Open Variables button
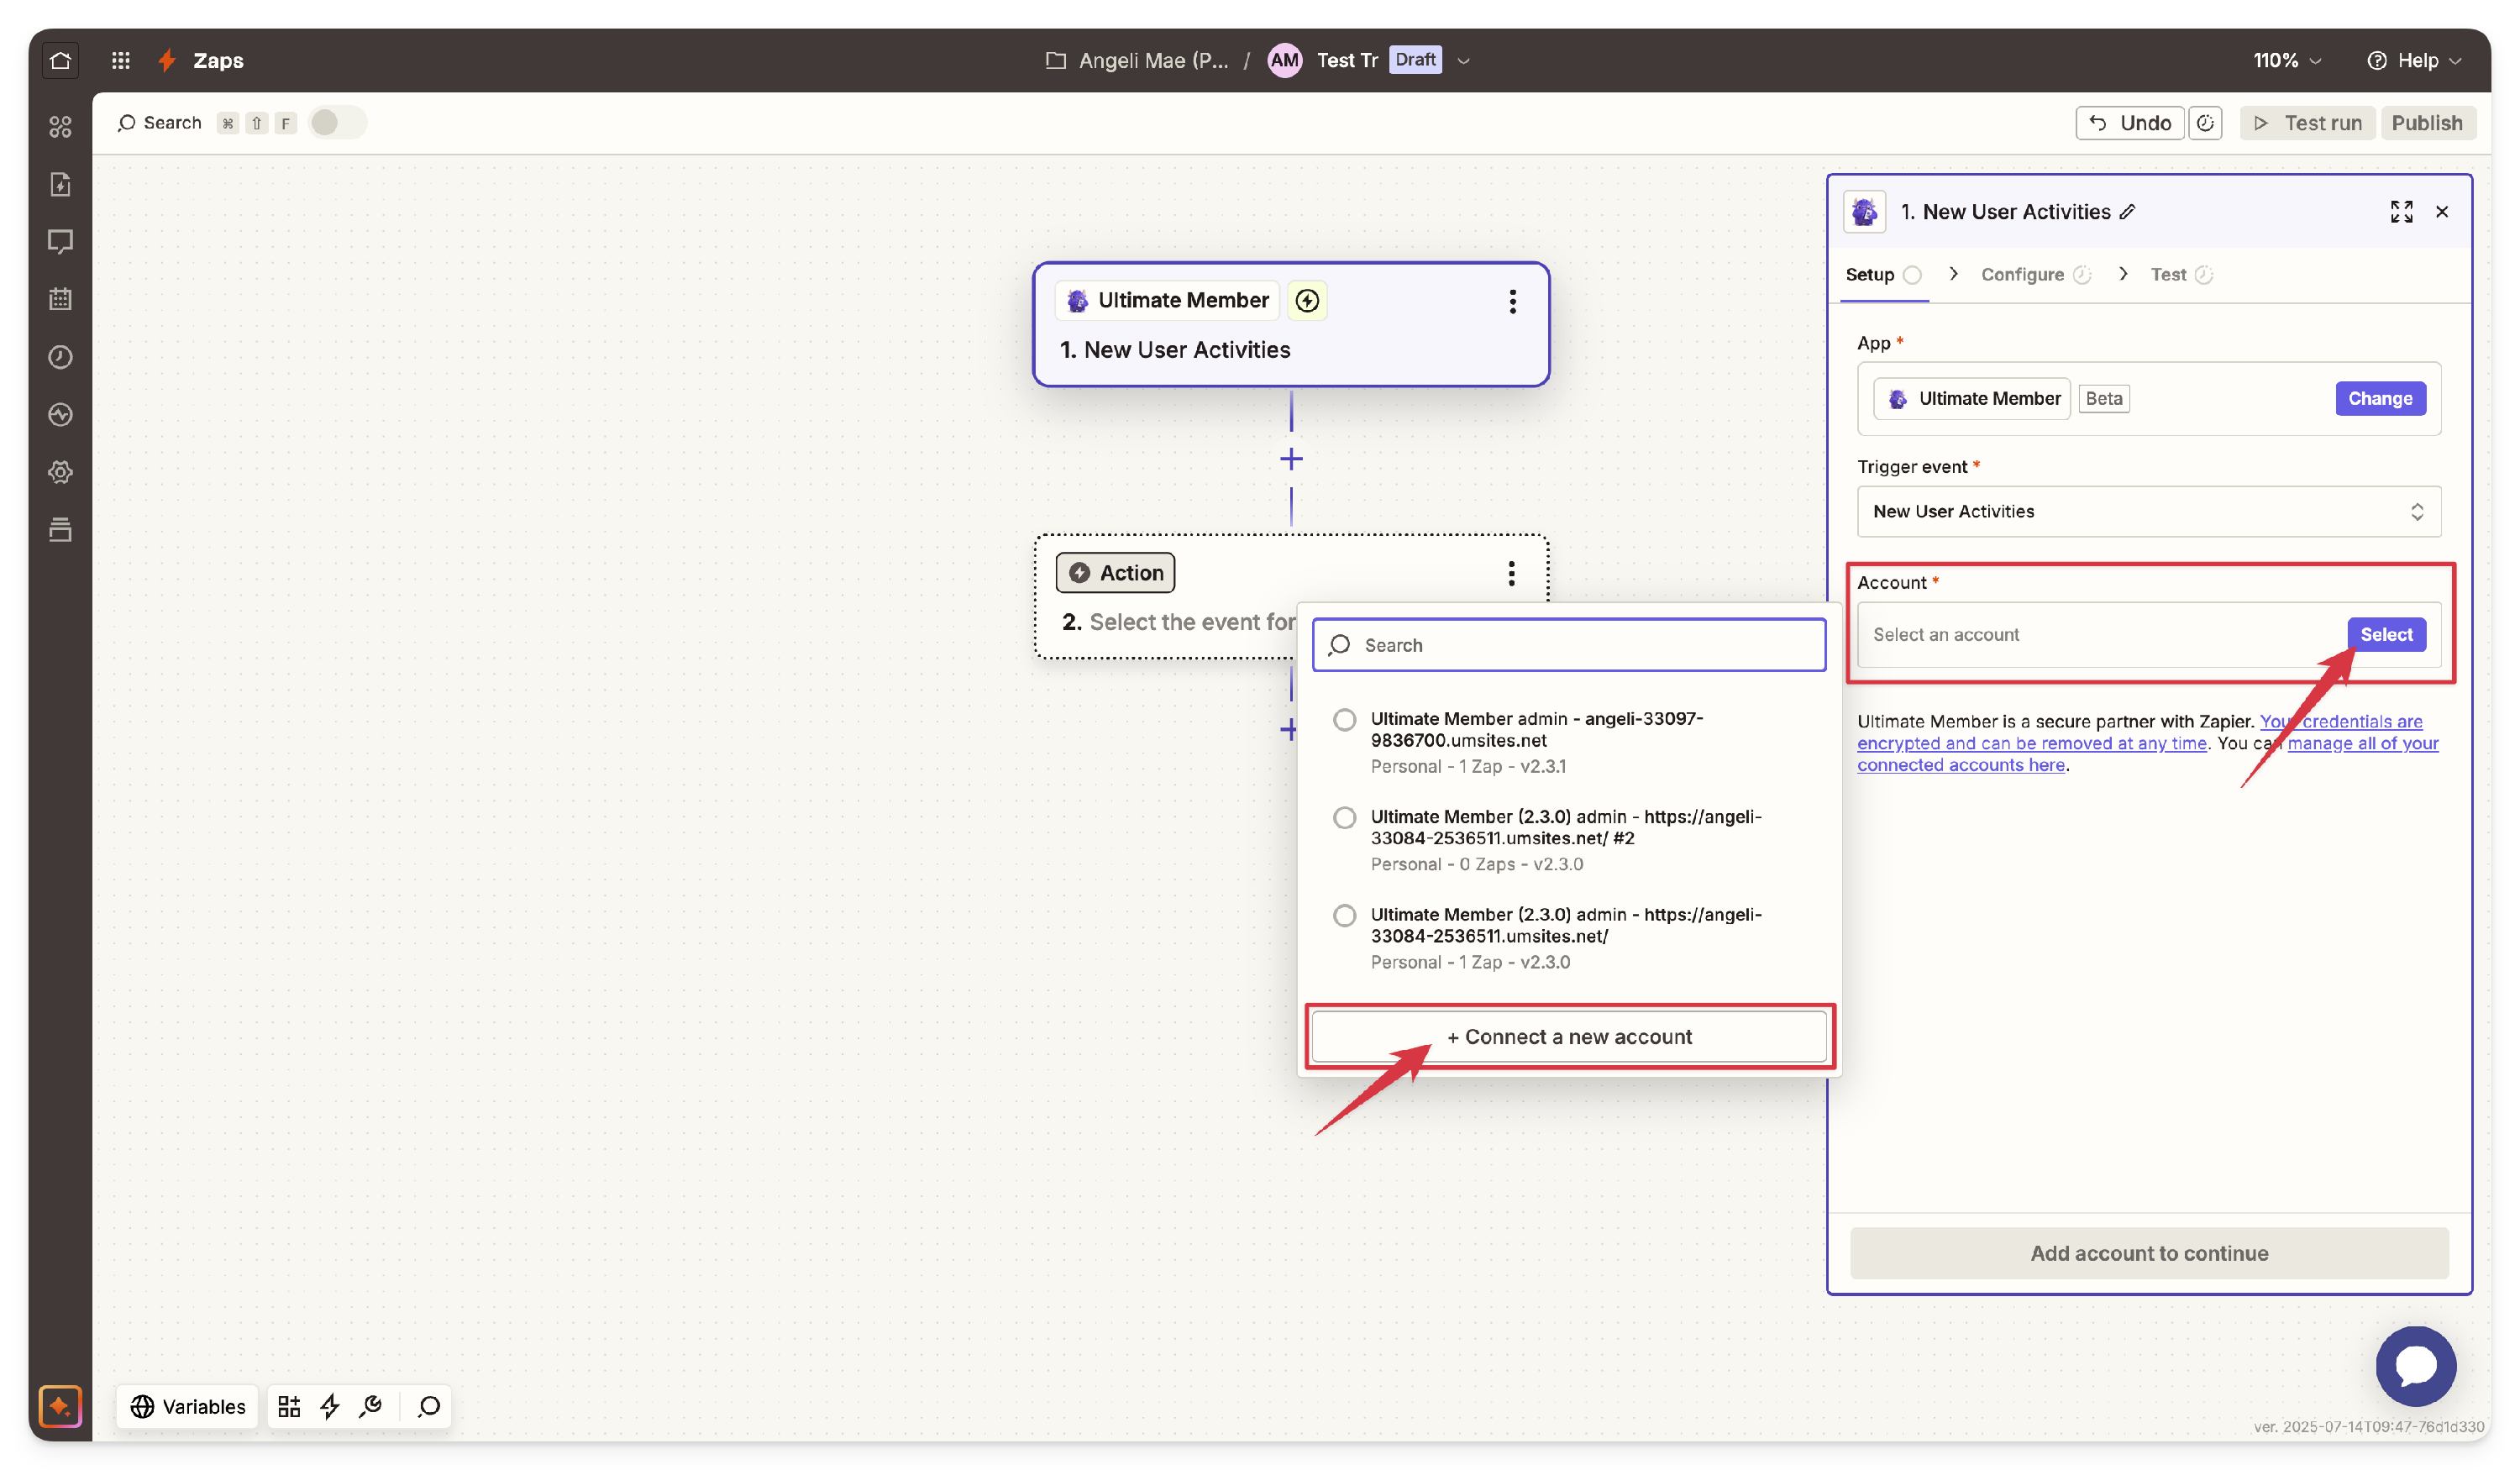The width and height of the screenshot is (2520, 1470). click(188, 1406)
